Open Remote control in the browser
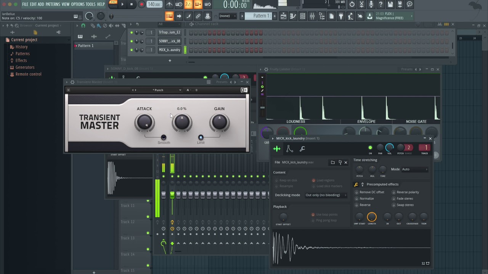Image resolution: width=488 pixels, height=274 pixels. [28, 74]
